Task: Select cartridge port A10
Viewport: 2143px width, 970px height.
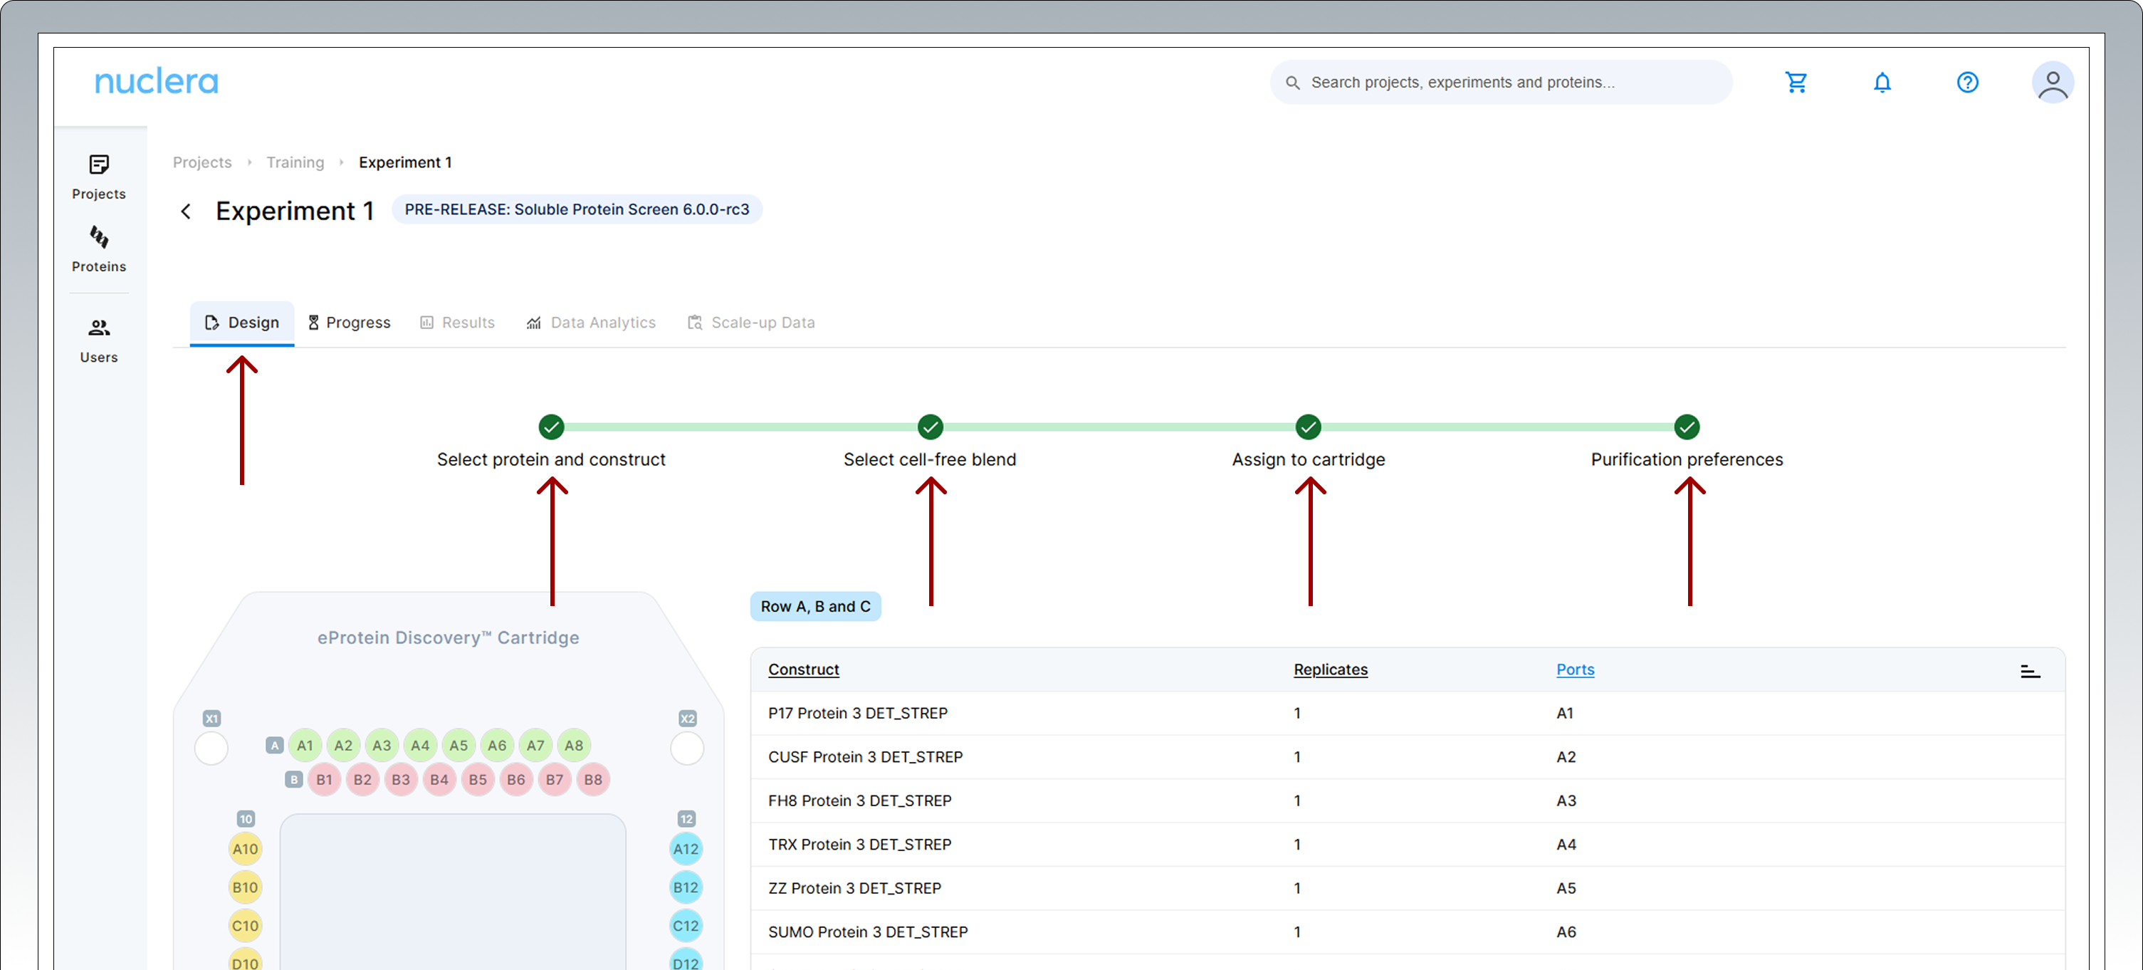Action: 245,848
